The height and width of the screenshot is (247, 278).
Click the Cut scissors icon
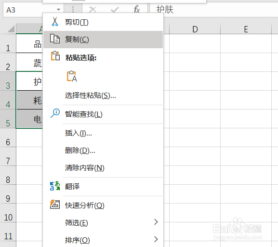point(55,22)
